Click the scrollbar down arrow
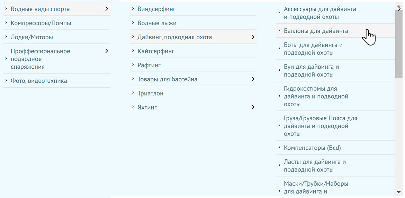 point(399,192)
